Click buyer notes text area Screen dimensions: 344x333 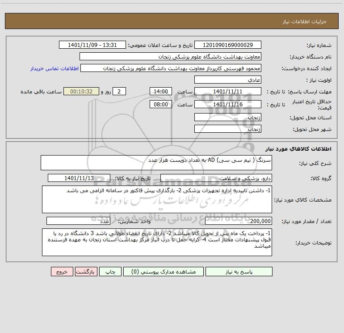click(157, 242)
